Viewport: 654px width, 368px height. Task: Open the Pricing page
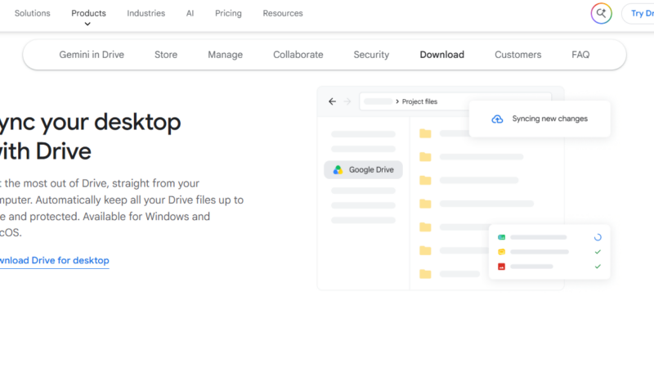point(228,13)
